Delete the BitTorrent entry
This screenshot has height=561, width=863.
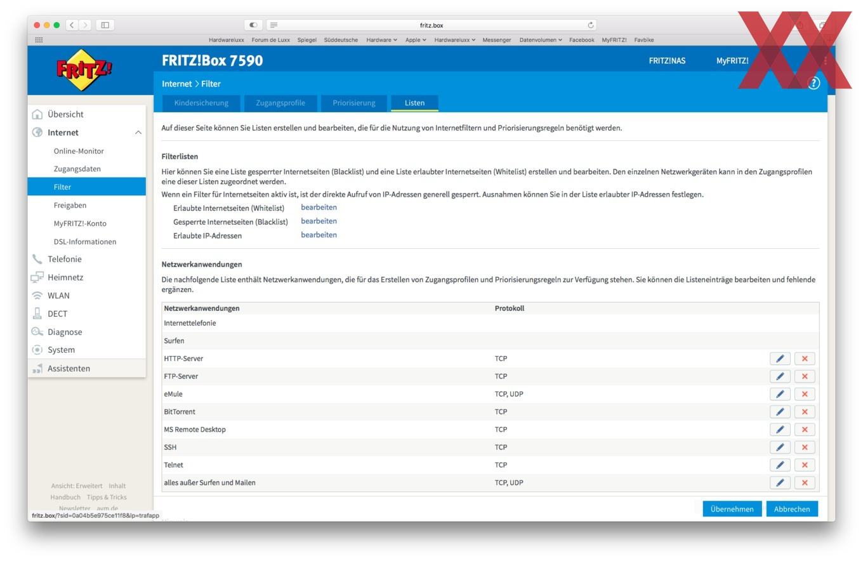[x=805, y=412]
